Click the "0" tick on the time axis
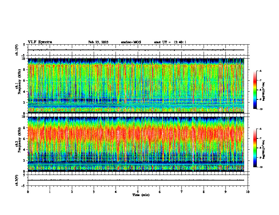Image resolution: width=279 pixels, height=215 pixels. click(28, 192)
